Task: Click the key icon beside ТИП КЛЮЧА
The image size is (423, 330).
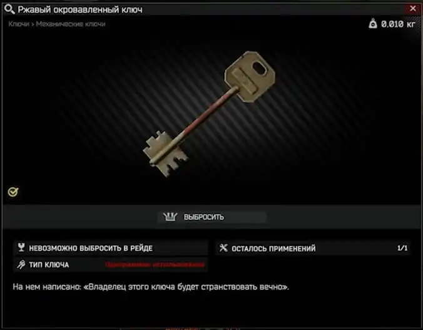Action: click(x=21, y=265)
